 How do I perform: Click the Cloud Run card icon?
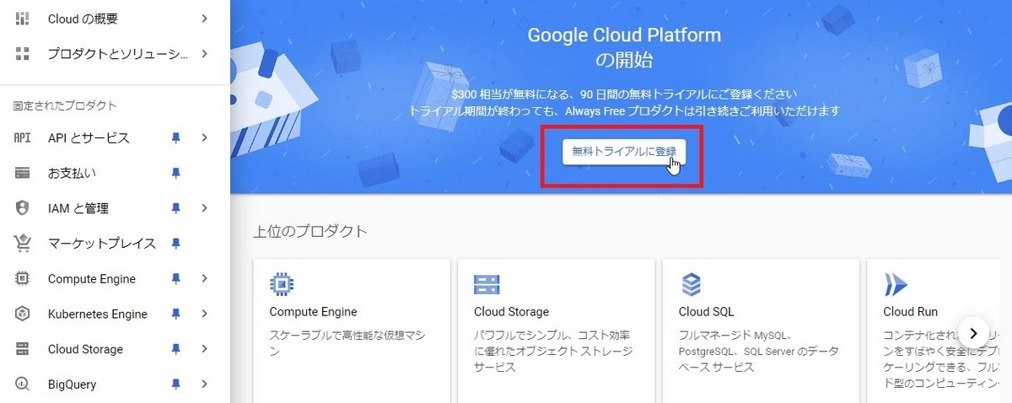click(x=895, y=284)
